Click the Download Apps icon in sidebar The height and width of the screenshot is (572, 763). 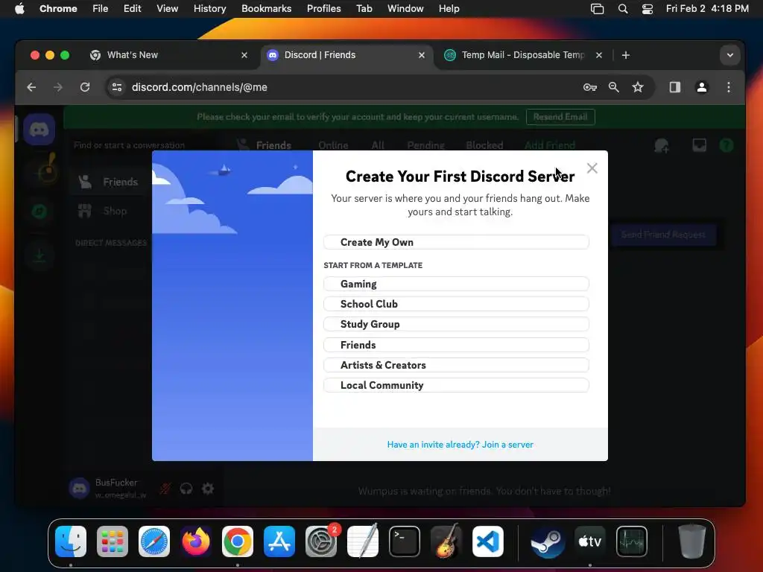[39, 255]
